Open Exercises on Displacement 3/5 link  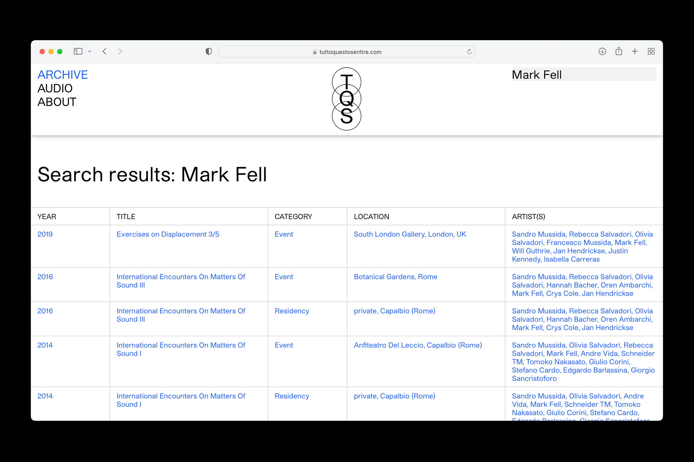pyautogui.click(x=168, y=234)
